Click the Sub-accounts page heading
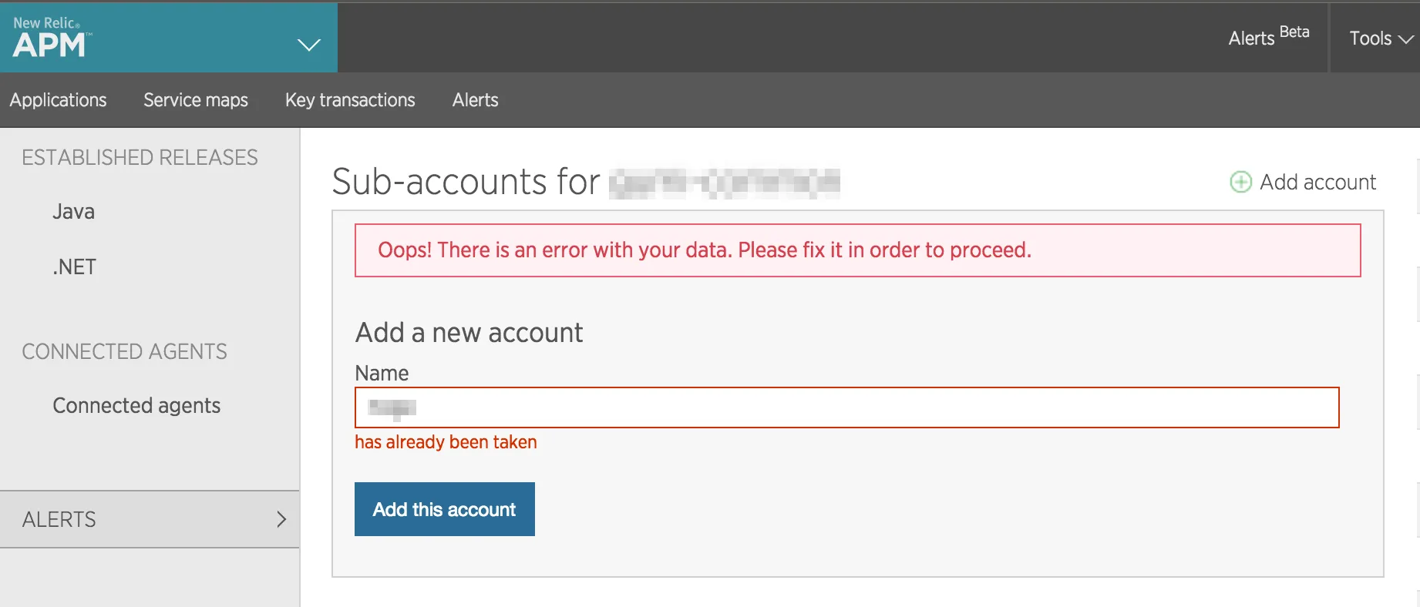Image resolution: width=1420 pixels, height=607 pixels. pos(464,182)
